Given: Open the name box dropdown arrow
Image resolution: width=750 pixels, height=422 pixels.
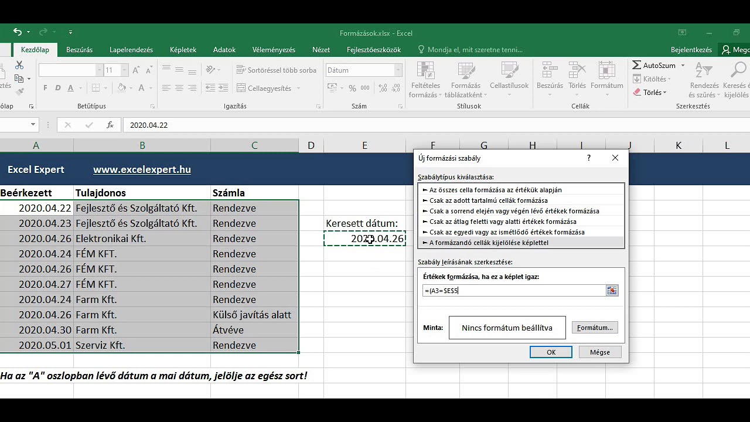Looking at the screenshot, I should [33, 125].
